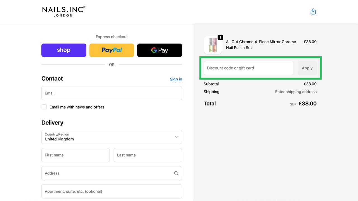View the Chrome Nail Polish Set thumbnail
Viewport: 358px width, 201px height.
tap(213, 45)
